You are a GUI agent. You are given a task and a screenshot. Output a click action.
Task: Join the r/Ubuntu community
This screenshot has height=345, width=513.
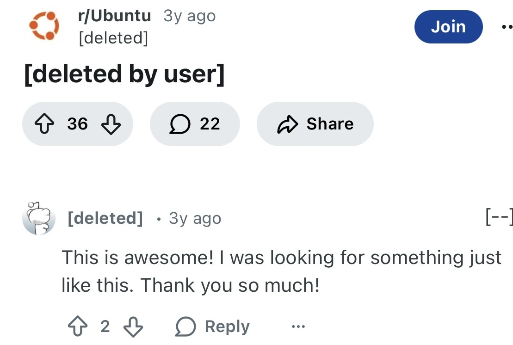(448, 27)
